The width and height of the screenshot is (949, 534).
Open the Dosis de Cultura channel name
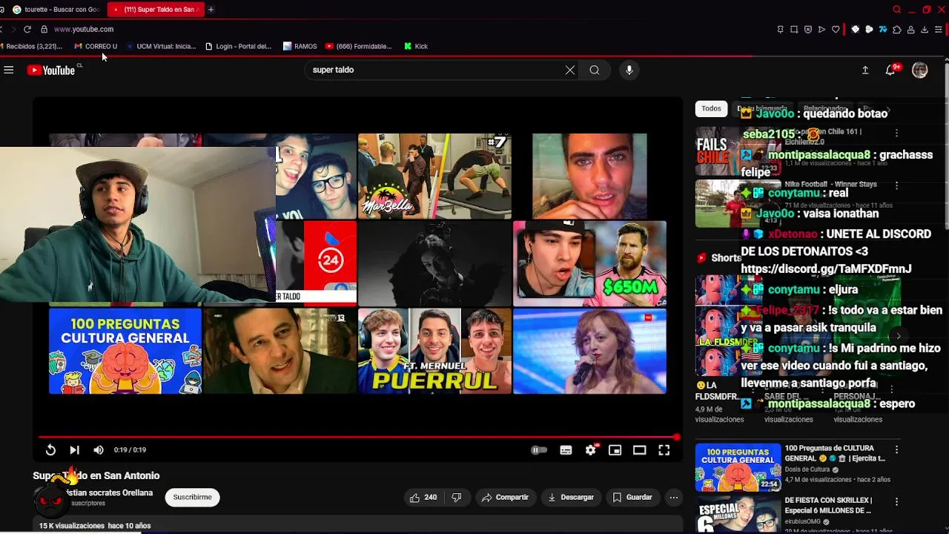pos(807,469)
